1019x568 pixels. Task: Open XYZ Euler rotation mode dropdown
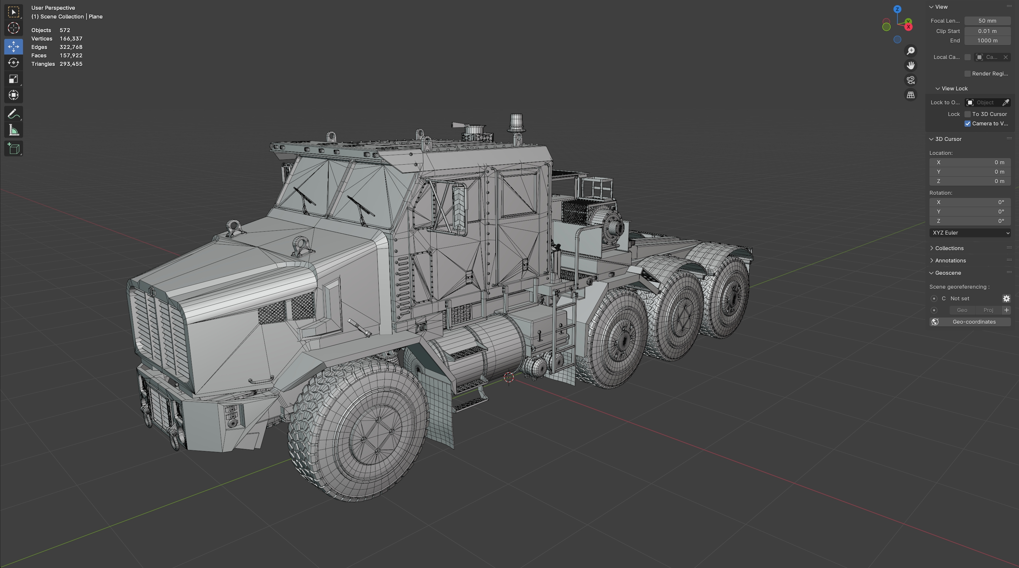click(x=970, y=233)
